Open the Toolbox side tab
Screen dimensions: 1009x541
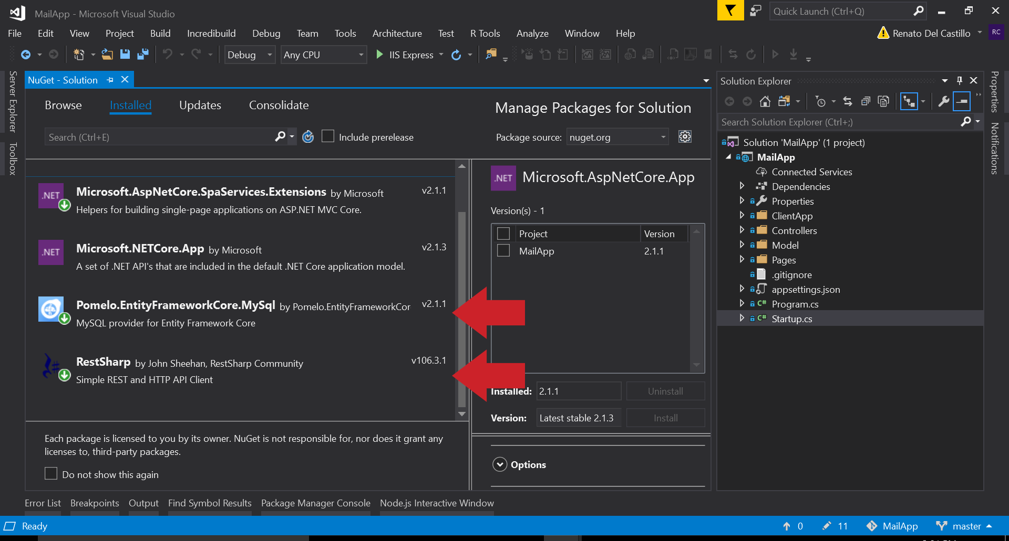13,158
